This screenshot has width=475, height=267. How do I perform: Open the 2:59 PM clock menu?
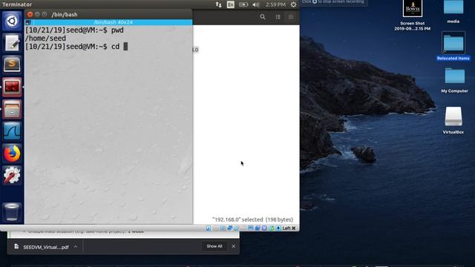(x=275, y=4)
